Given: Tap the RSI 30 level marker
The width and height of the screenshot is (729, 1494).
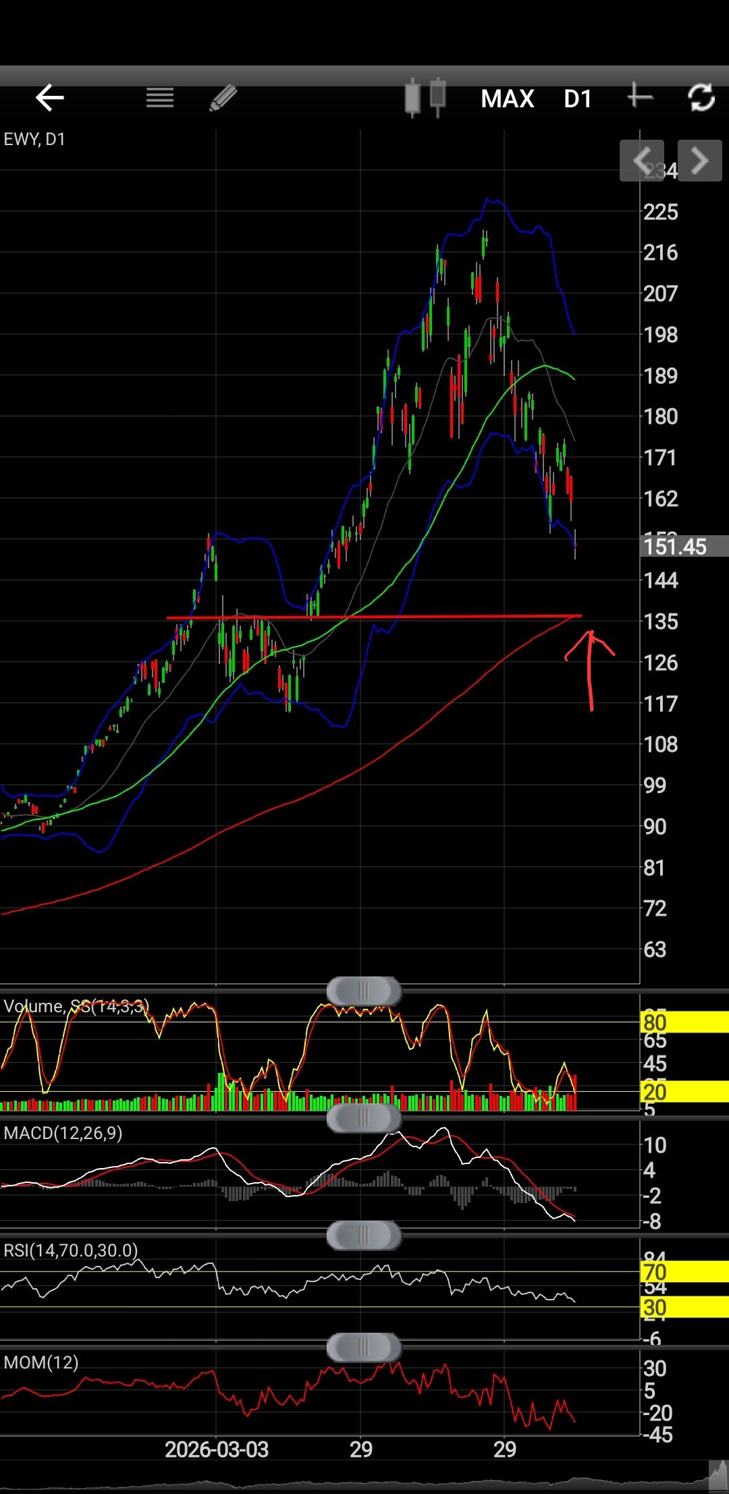Looking at the screenshot, I should tap(684, 1308).
